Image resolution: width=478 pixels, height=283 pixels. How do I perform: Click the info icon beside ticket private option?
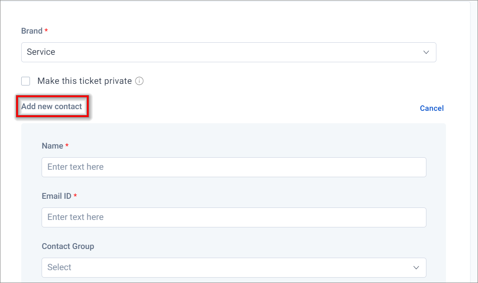[139, 81]
